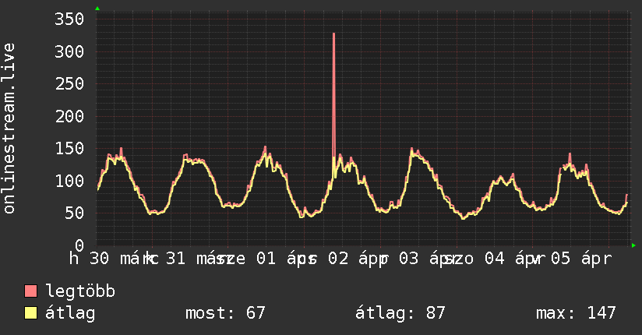642x335 pixels.
Task: Click the '05 ápr' date label
Action: [x=581, y=259]
